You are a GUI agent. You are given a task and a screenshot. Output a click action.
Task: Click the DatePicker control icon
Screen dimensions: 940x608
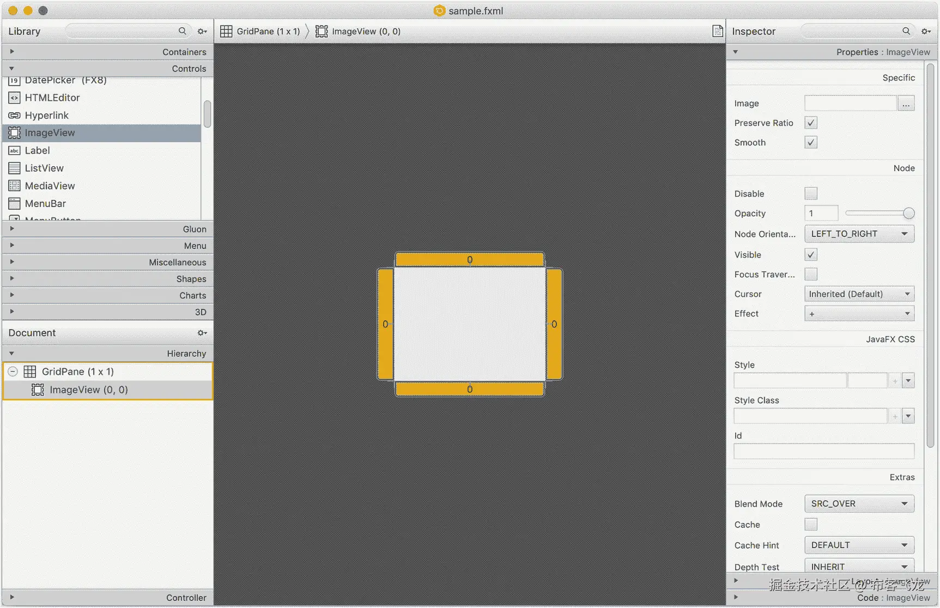click(15, 81)
